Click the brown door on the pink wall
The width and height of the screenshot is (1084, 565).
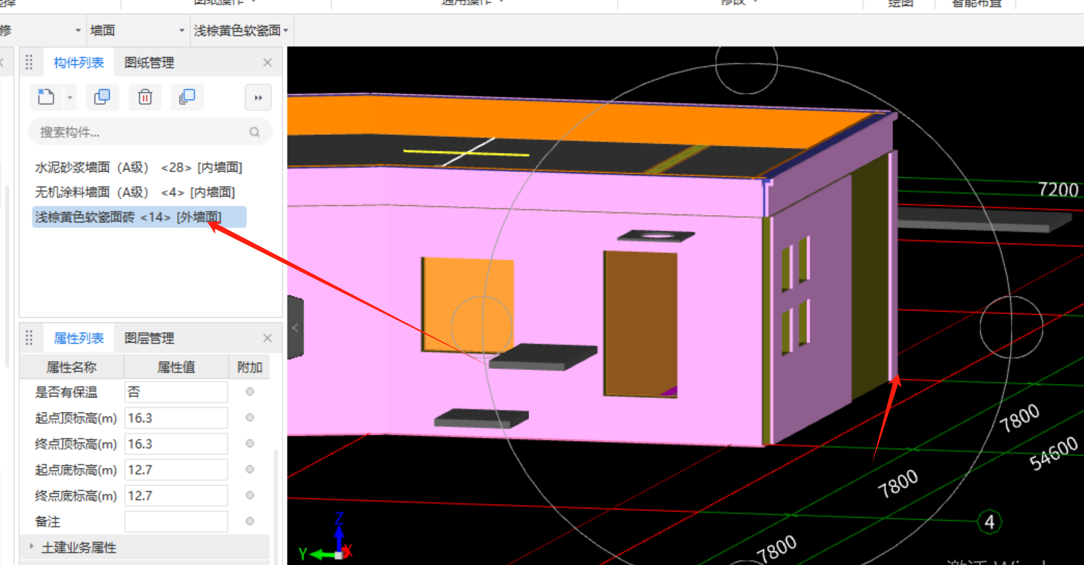tap(641, 324)
